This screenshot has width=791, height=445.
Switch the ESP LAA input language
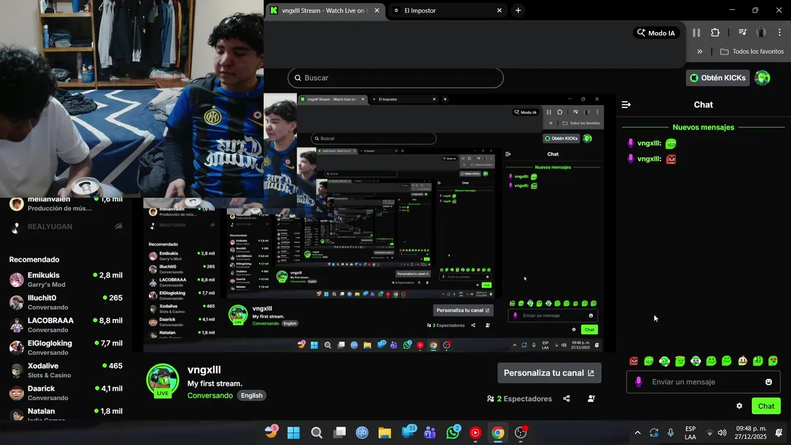click(690, 433)
